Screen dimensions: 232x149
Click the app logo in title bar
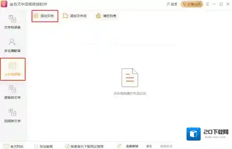point(4,4)
